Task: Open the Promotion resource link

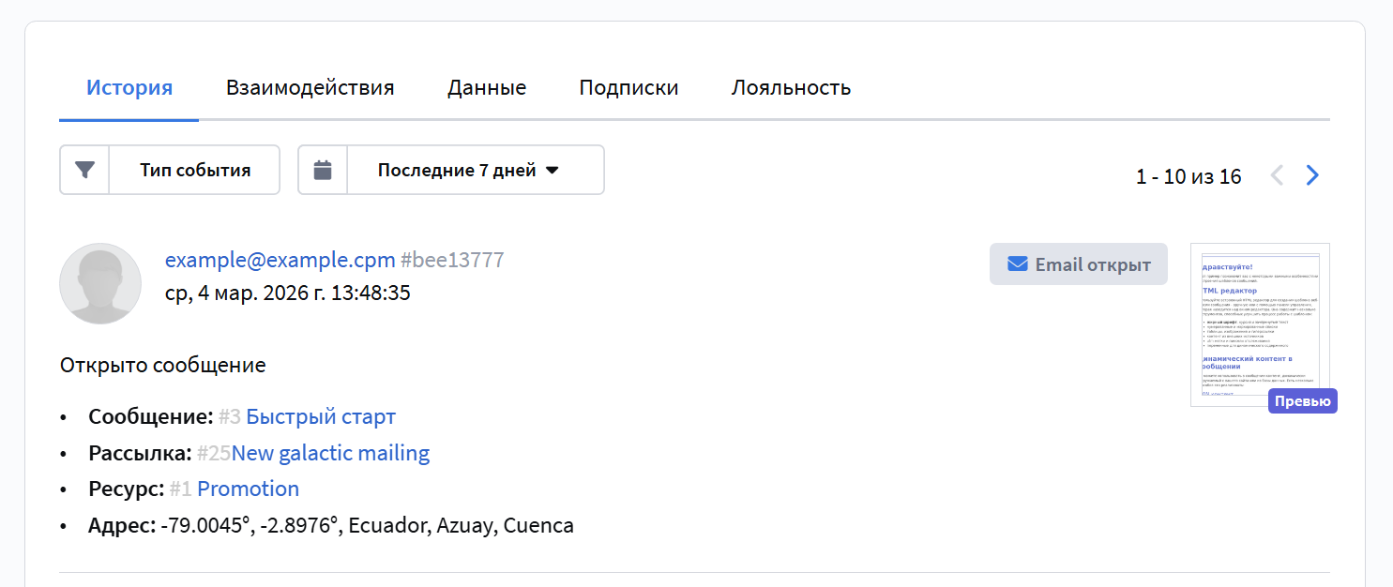Action: pos(248,489)
